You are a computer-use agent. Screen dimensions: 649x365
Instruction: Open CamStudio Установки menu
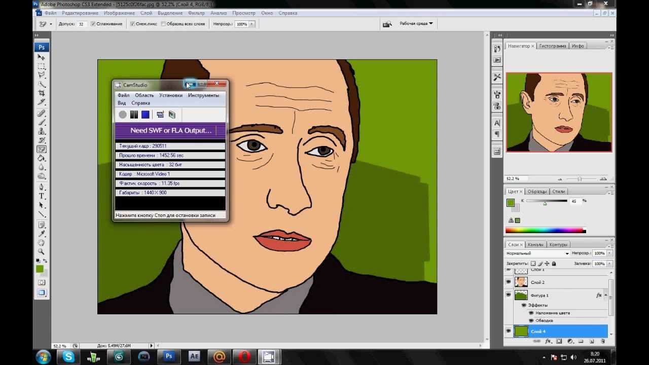171,95
